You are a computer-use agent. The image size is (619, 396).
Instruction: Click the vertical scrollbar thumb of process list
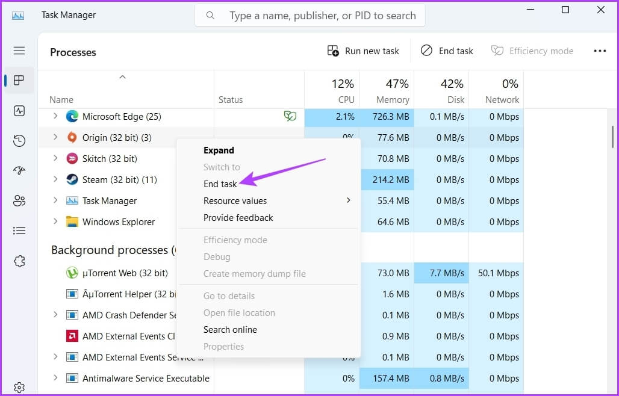click(x=612, y=137)
